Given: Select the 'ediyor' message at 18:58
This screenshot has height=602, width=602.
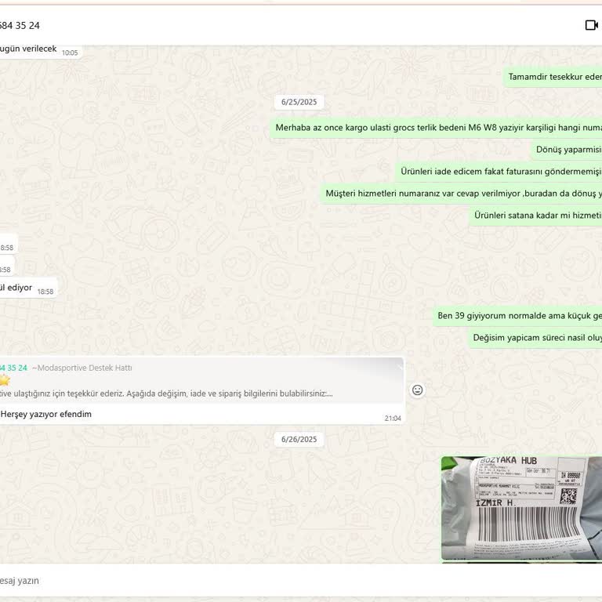Looking at the screenshot, I should pos(28,288).
